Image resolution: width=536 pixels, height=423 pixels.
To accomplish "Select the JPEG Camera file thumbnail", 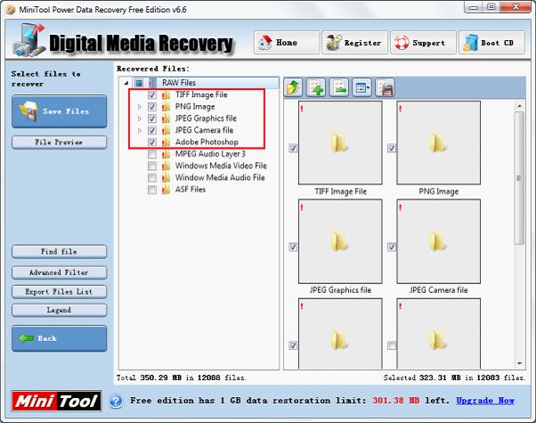I will click(439, 241).
